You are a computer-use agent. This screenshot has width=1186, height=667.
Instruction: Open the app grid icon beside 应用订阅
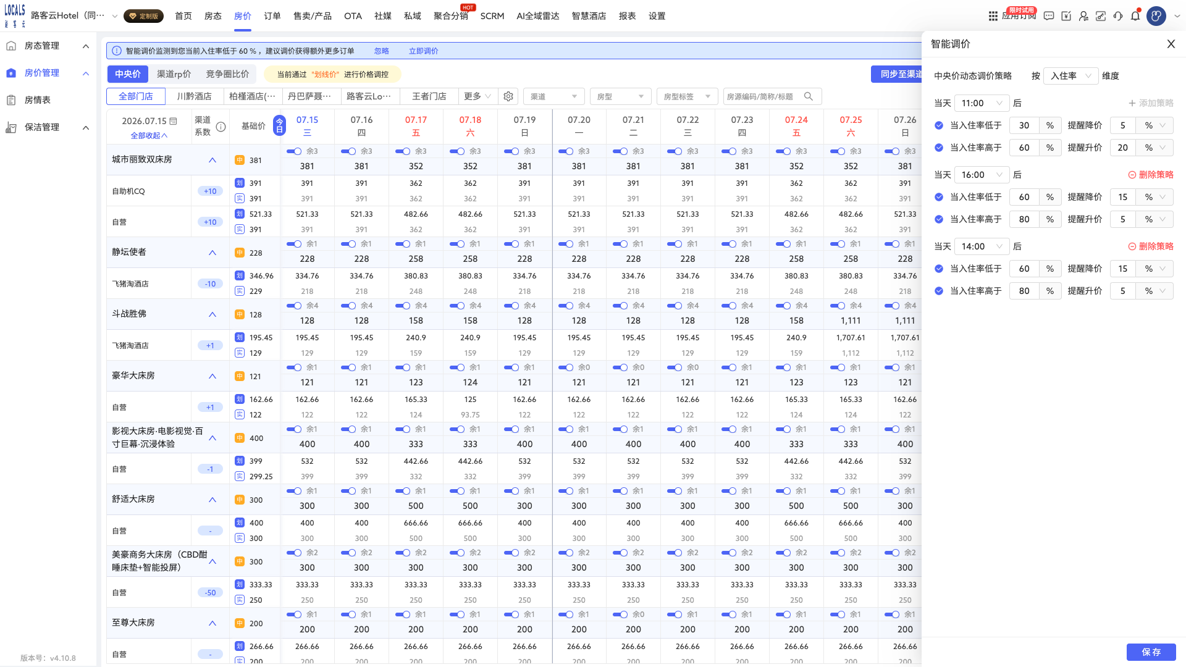point(993,16)
